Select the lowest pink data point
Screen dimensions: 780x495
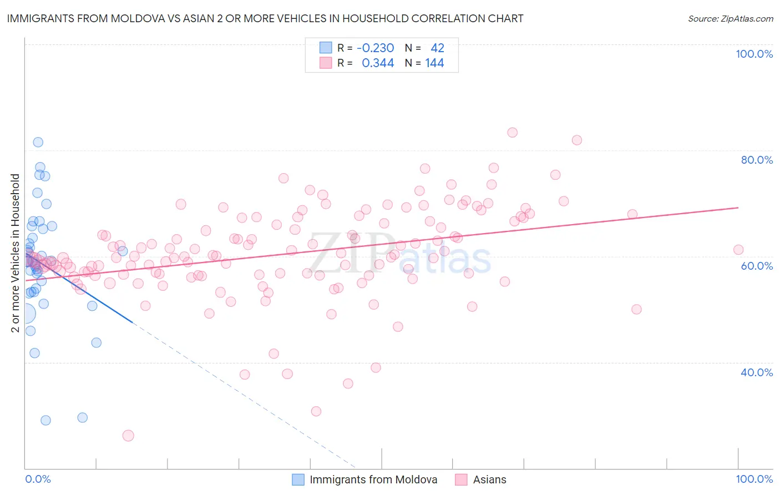coord(128,436)
